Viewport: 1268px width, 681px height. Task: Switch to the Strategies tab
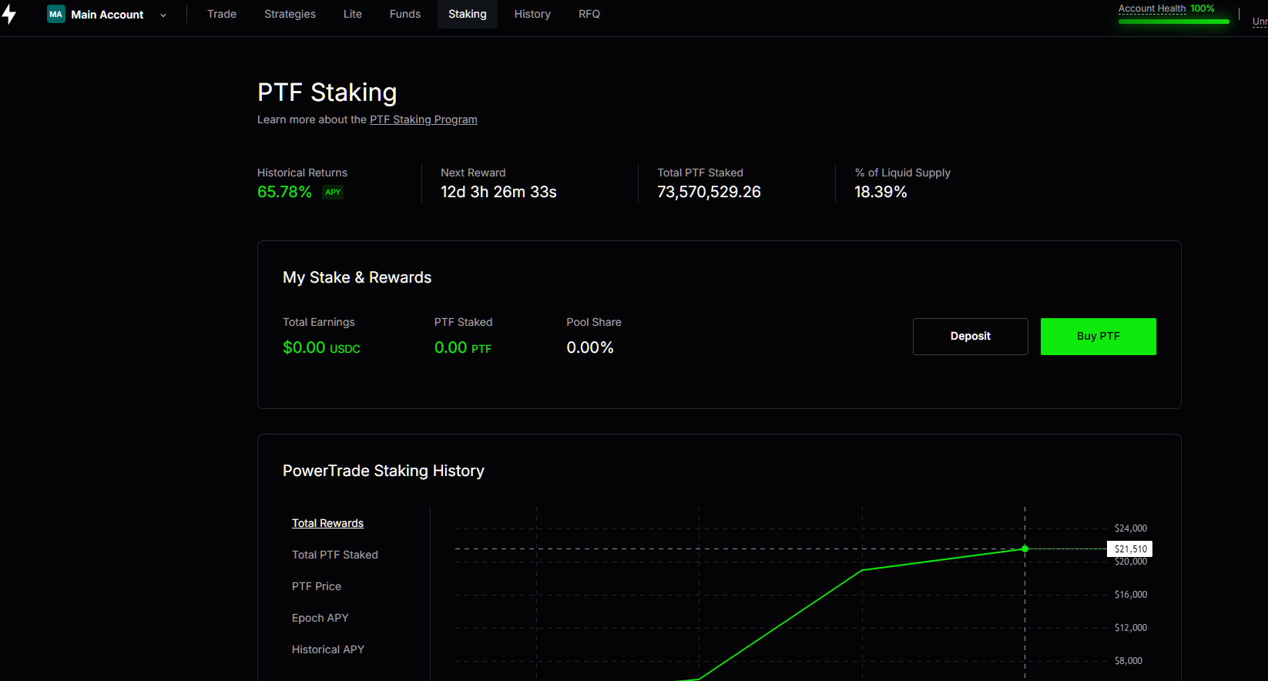290,15
